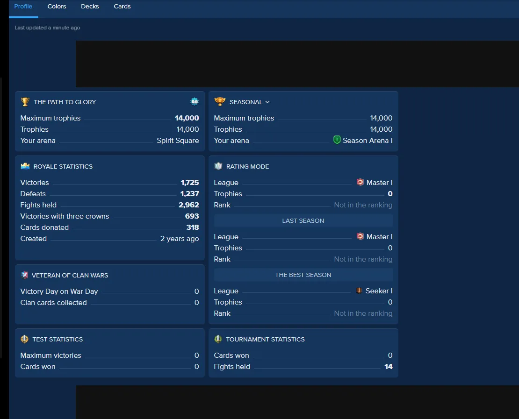Click the Path to Glory trophy icon

[25, 101]
